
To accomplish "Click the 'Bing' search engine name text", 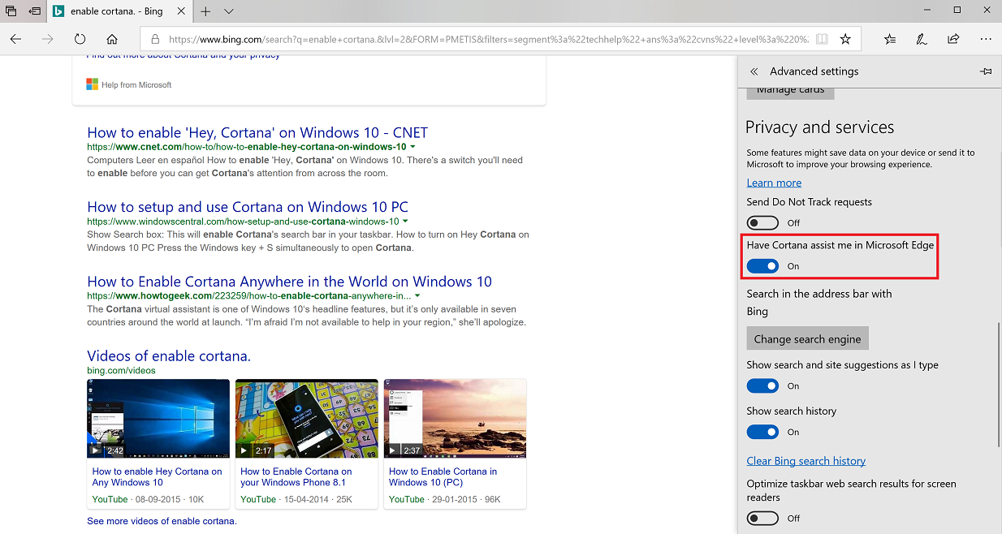I will (x=758, y=312).
